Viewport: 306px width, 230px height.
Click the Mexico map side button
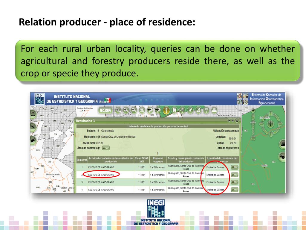[x=33, y=127]
